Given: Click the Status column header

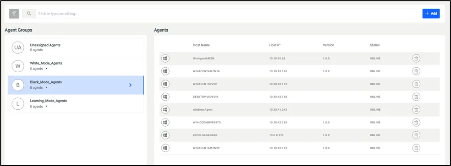Looking at the screenshot, I should (x=375, y=45).
